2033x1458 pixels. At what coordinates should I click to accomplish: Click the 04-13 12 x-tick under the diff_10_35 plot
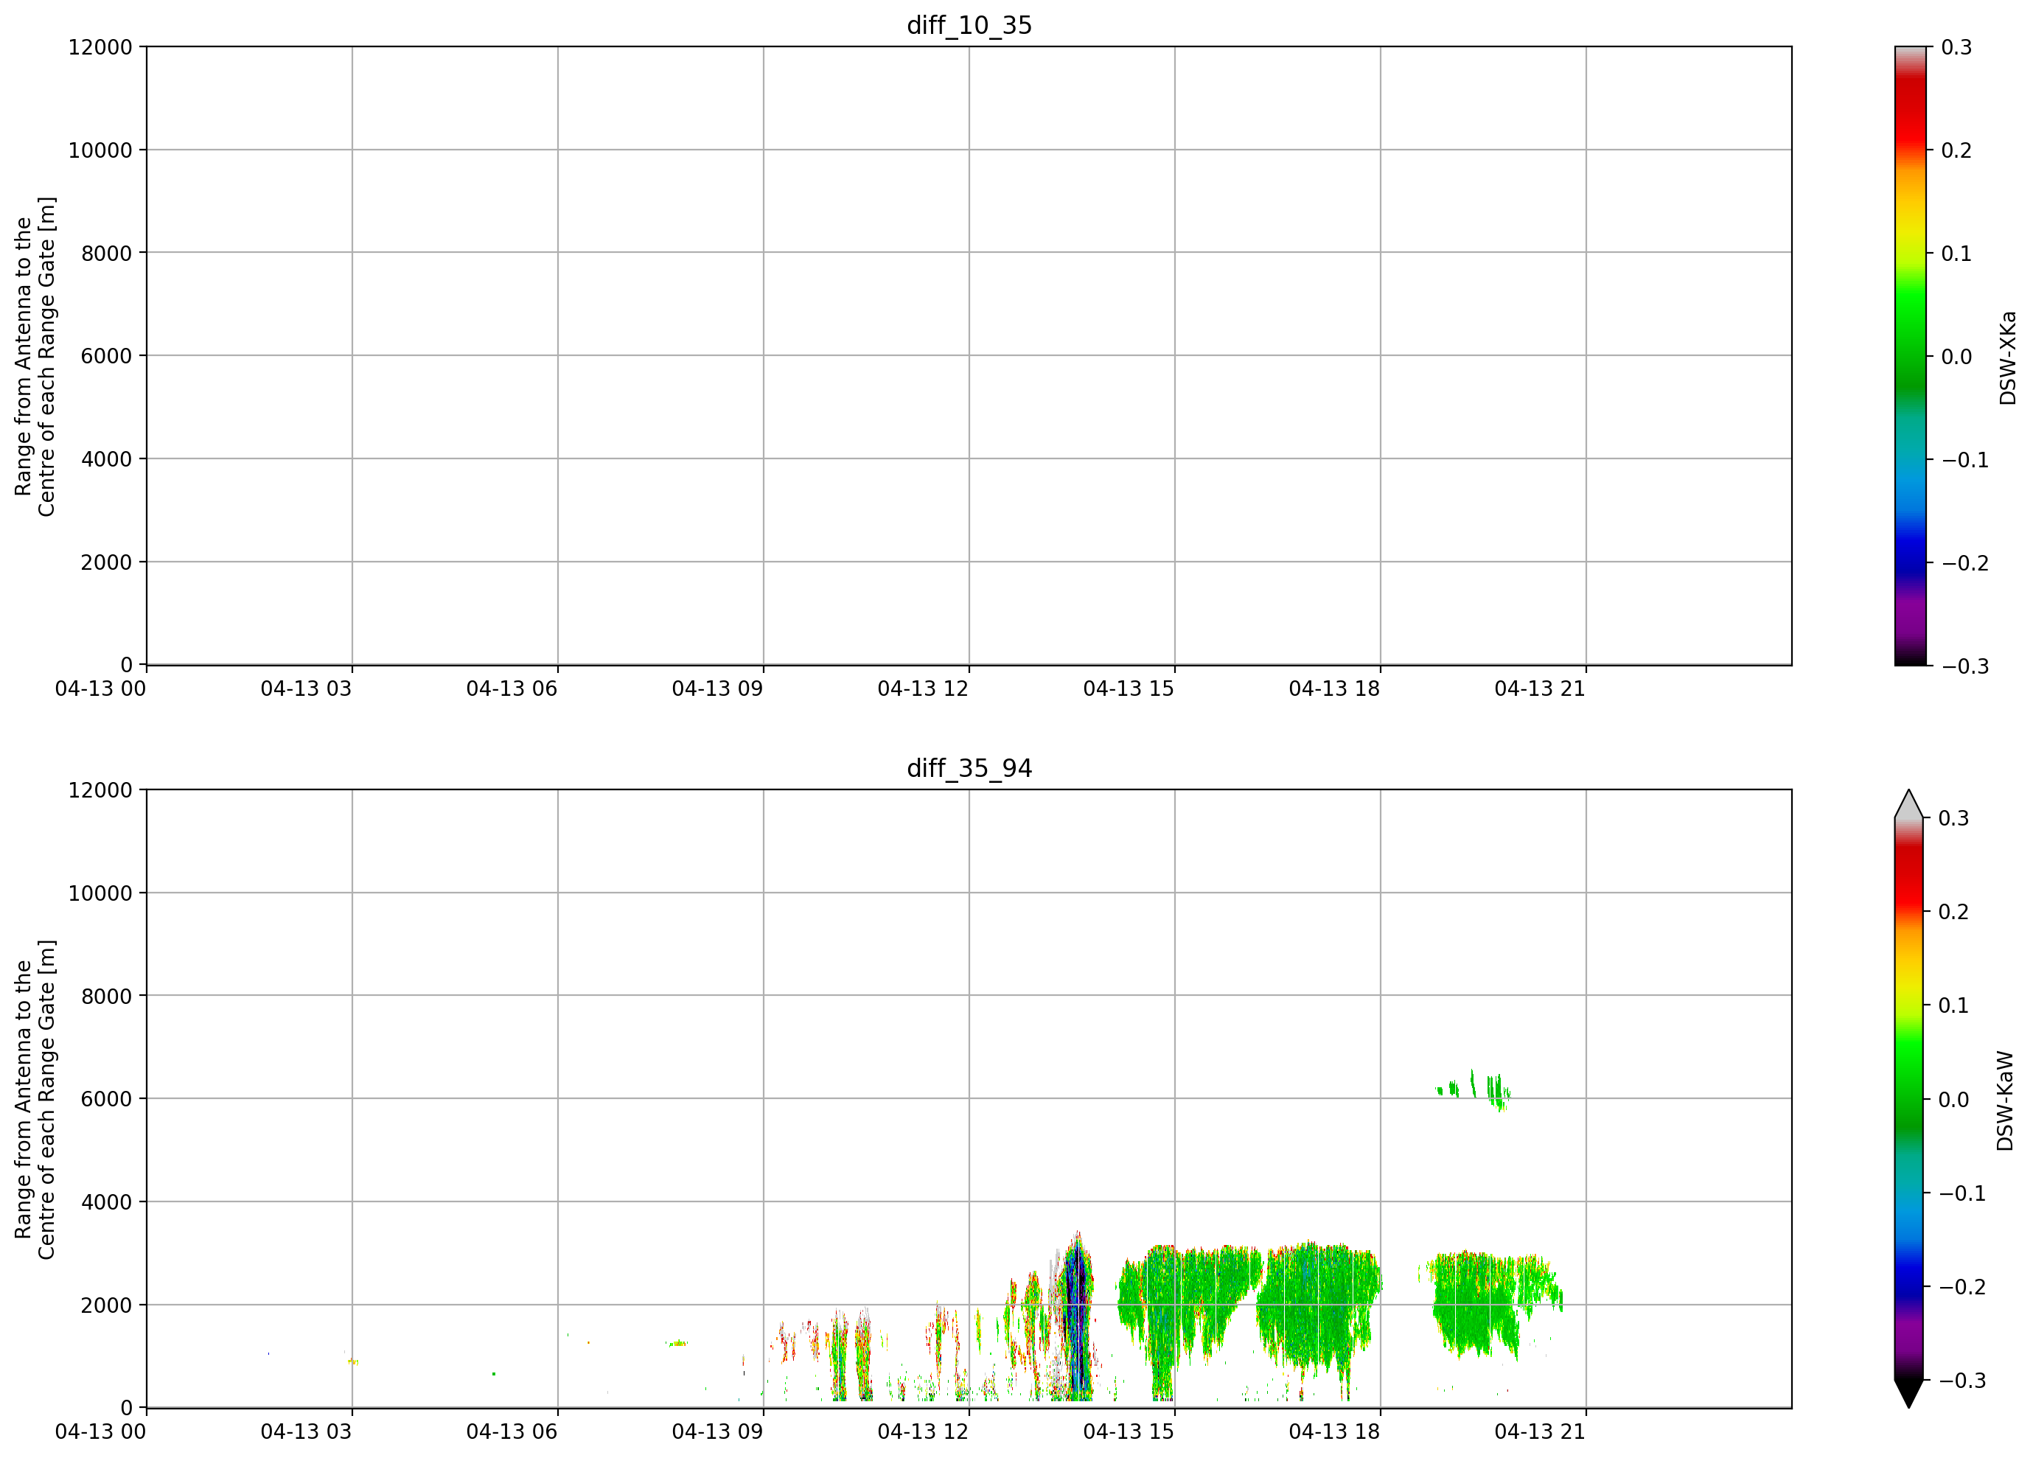pyautogui.click(x=924, y=689)
